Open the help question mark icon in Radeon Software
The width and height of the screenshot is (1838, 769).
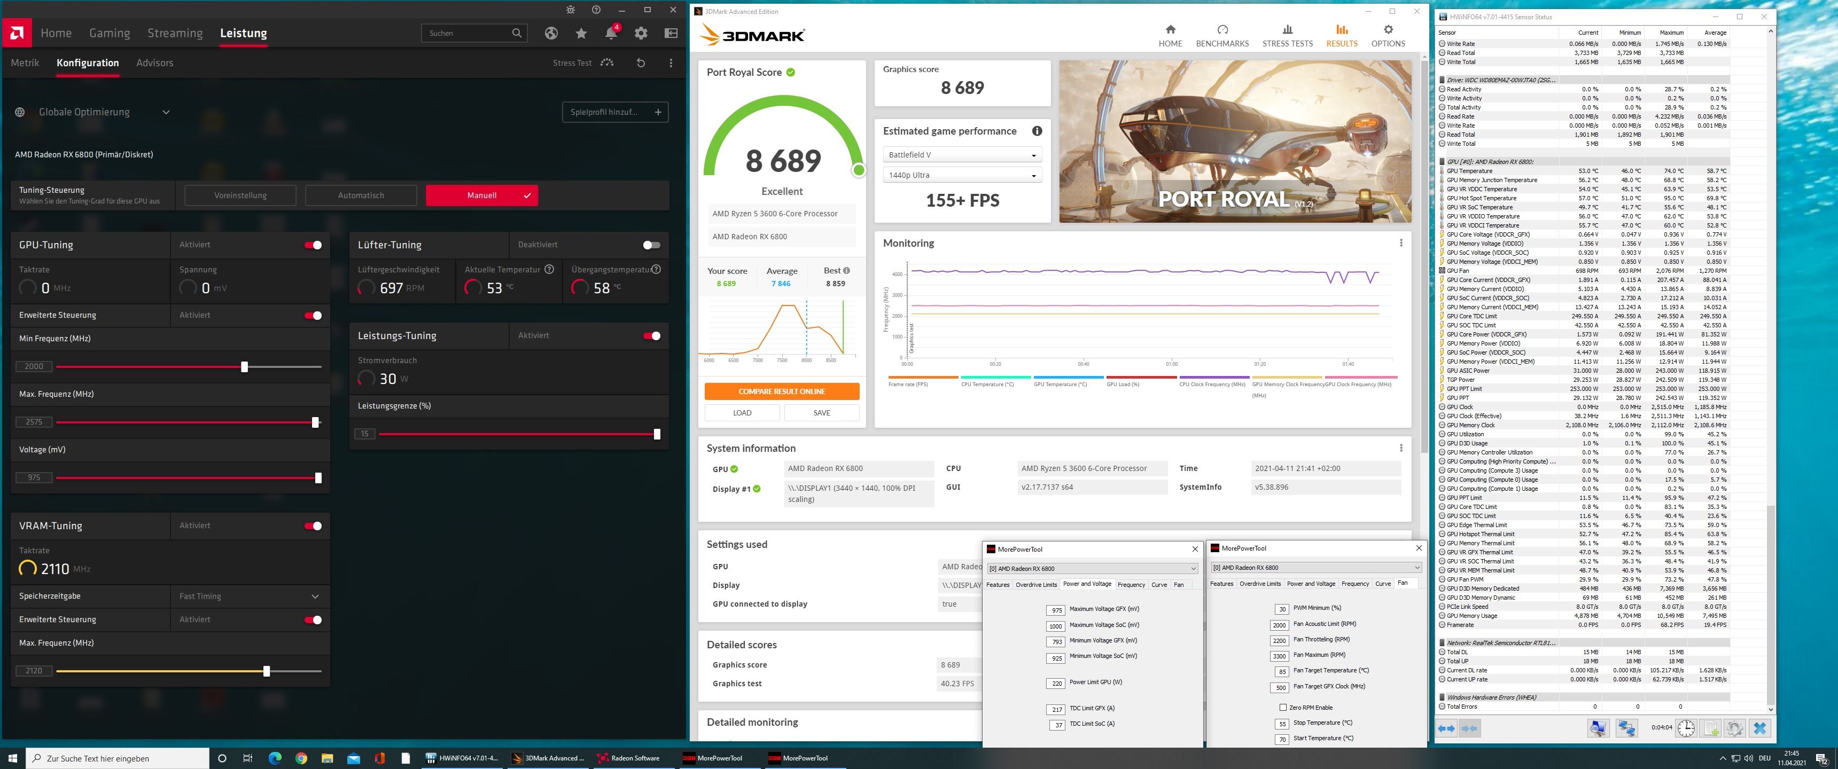point(596,10)
